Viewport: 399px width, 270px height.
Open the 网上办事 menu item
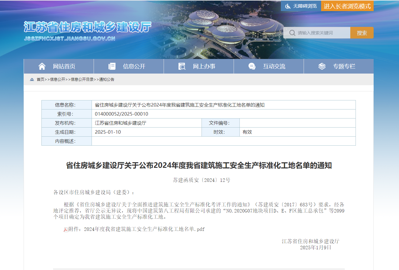204,66
